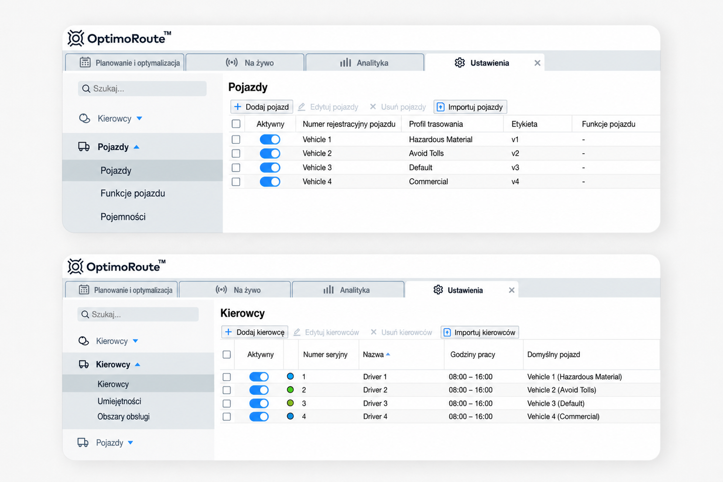This screenshot has height=482, width=723.
Task: Open Planowanie i optymalizacja tab in top panel
Action: 125,62
